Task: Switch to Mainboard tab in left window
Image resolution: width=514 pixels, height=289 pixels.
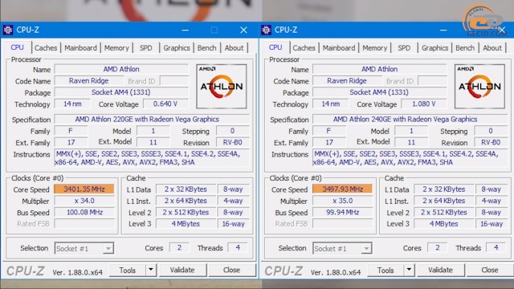Action: [80, 48]
